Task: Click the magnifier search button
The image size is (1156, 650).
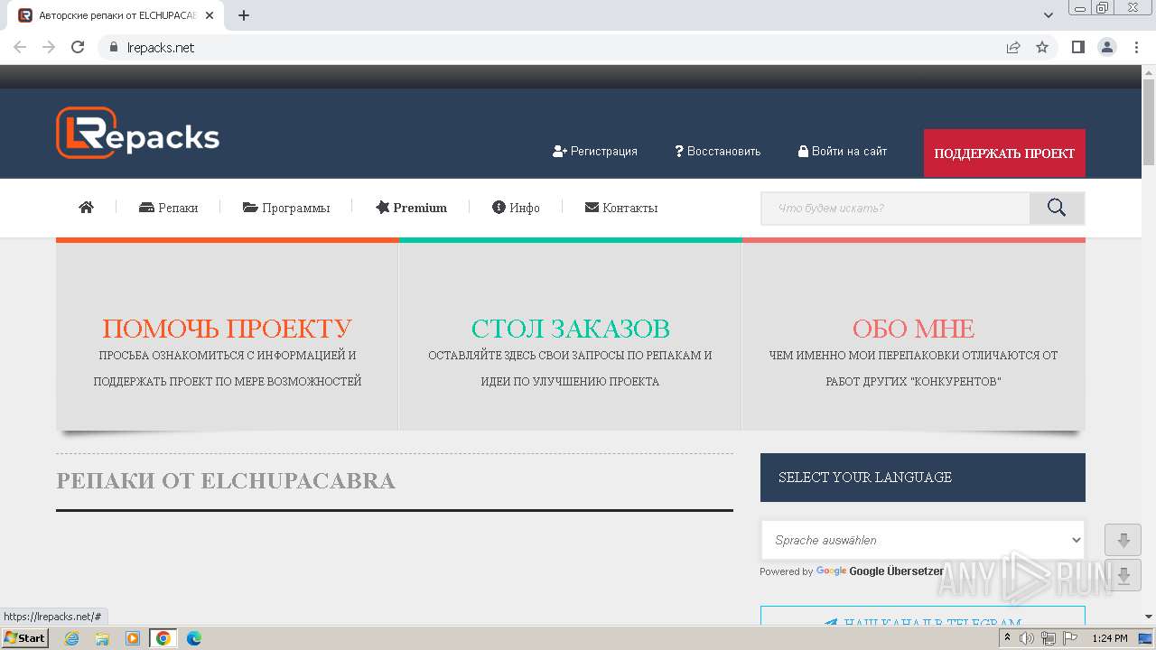Action: pyautogui.click(x=1057, y=209)
